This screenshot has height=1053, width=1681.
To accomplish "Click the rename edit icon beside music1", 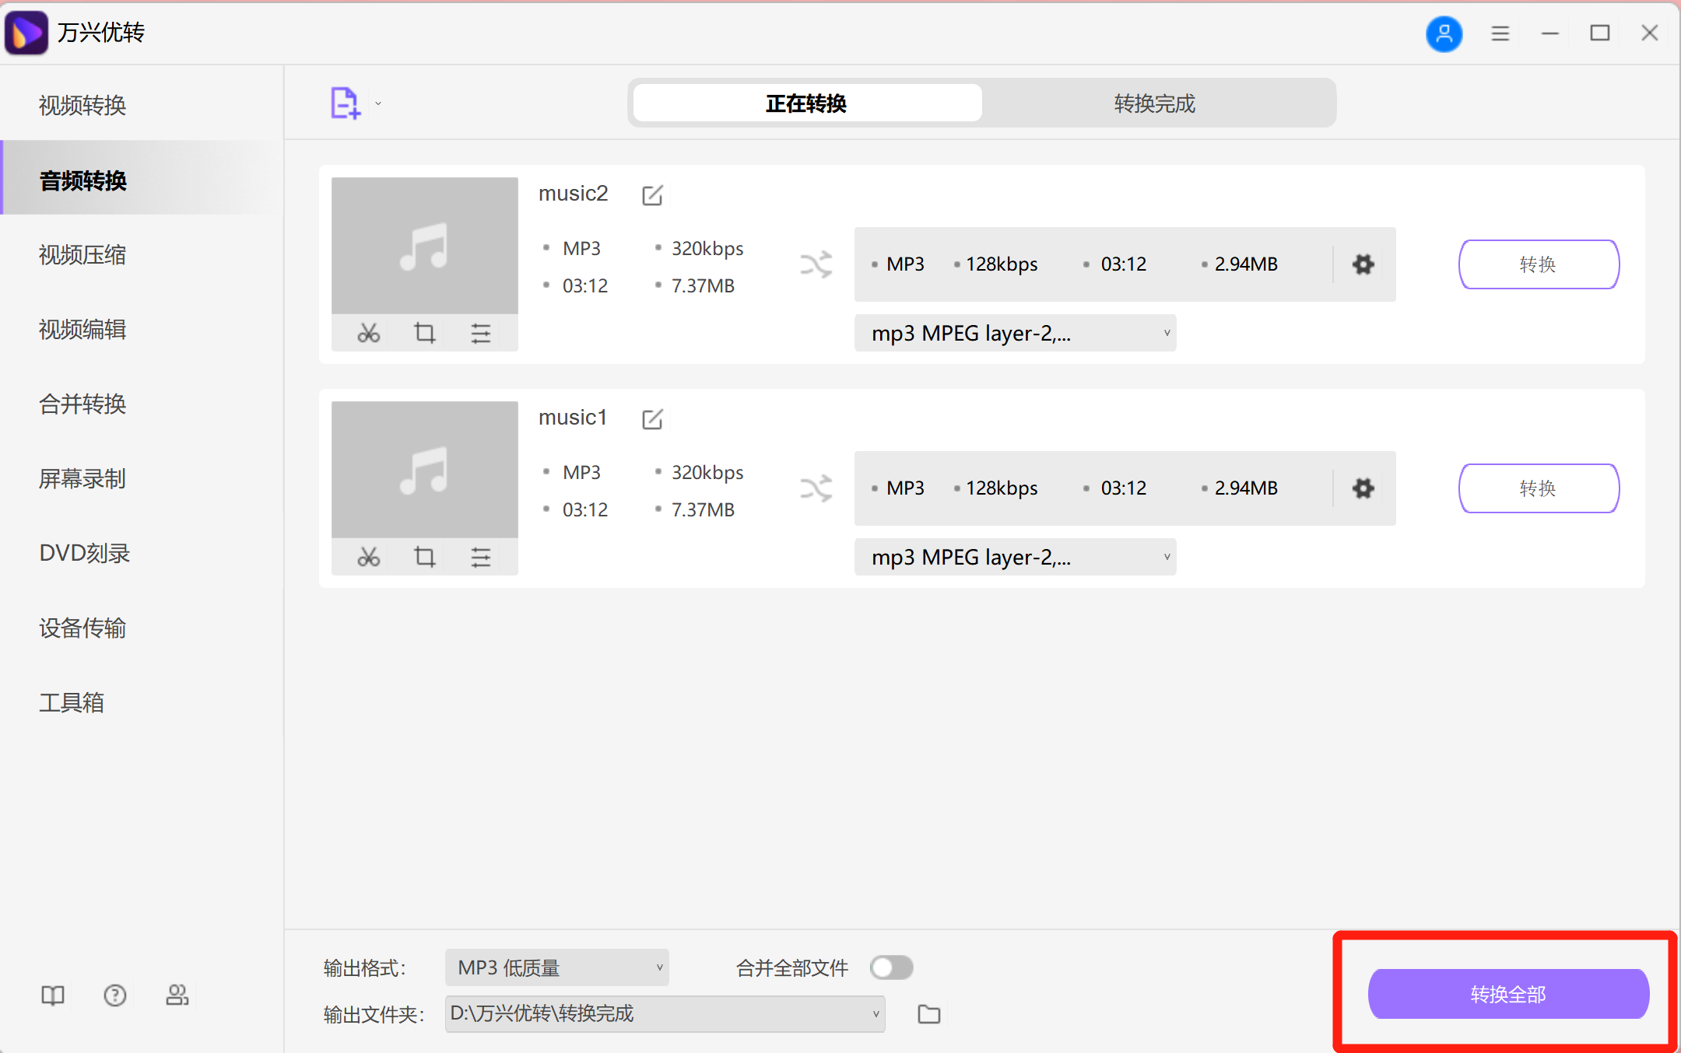I will [652, 419].
